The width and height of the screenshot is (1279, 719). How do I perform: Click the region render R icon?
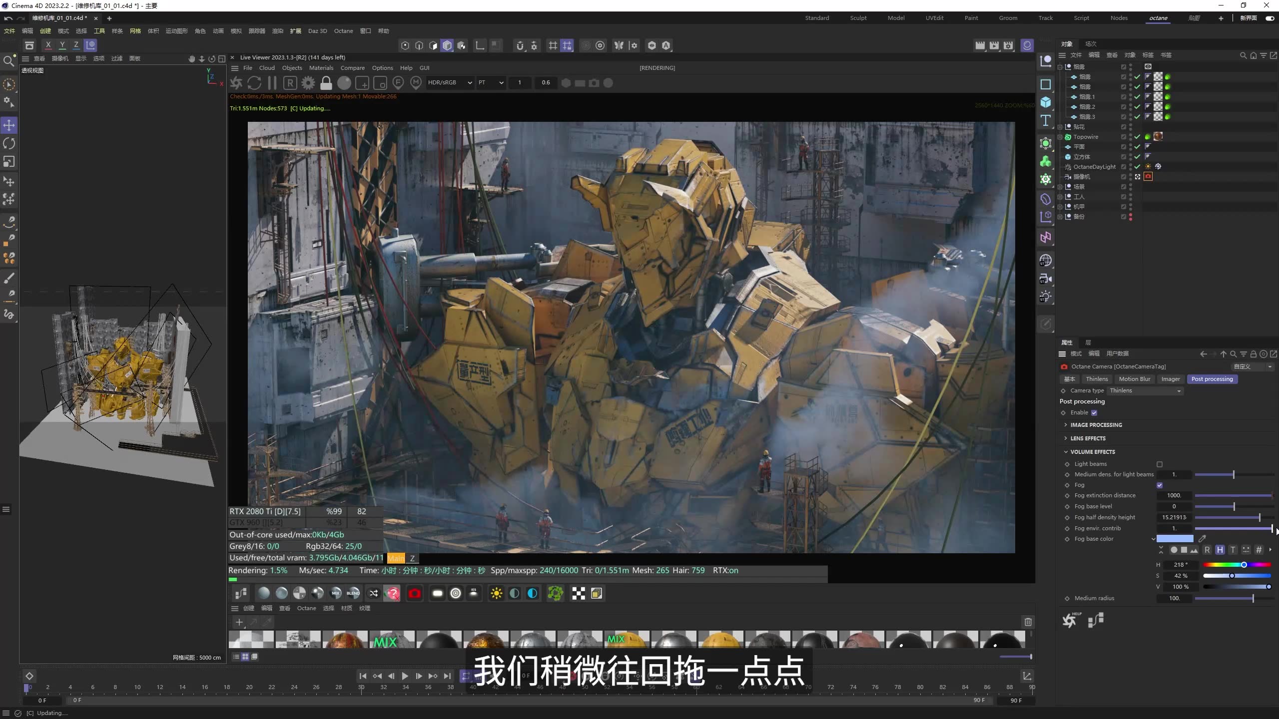click(291, 83)
